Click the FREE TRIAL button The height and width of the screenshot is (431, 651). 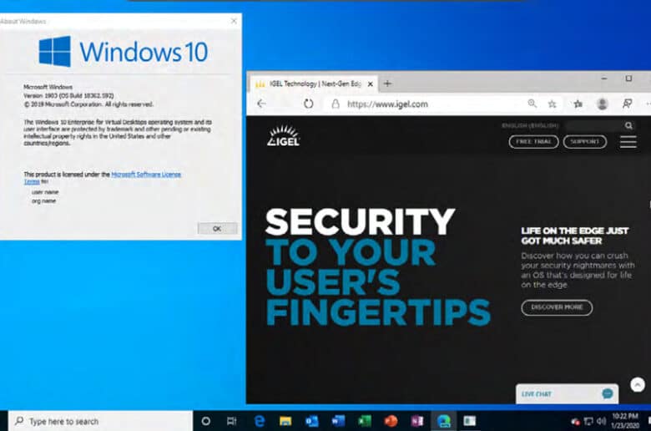pyautogui.click(x=533, y=142)
